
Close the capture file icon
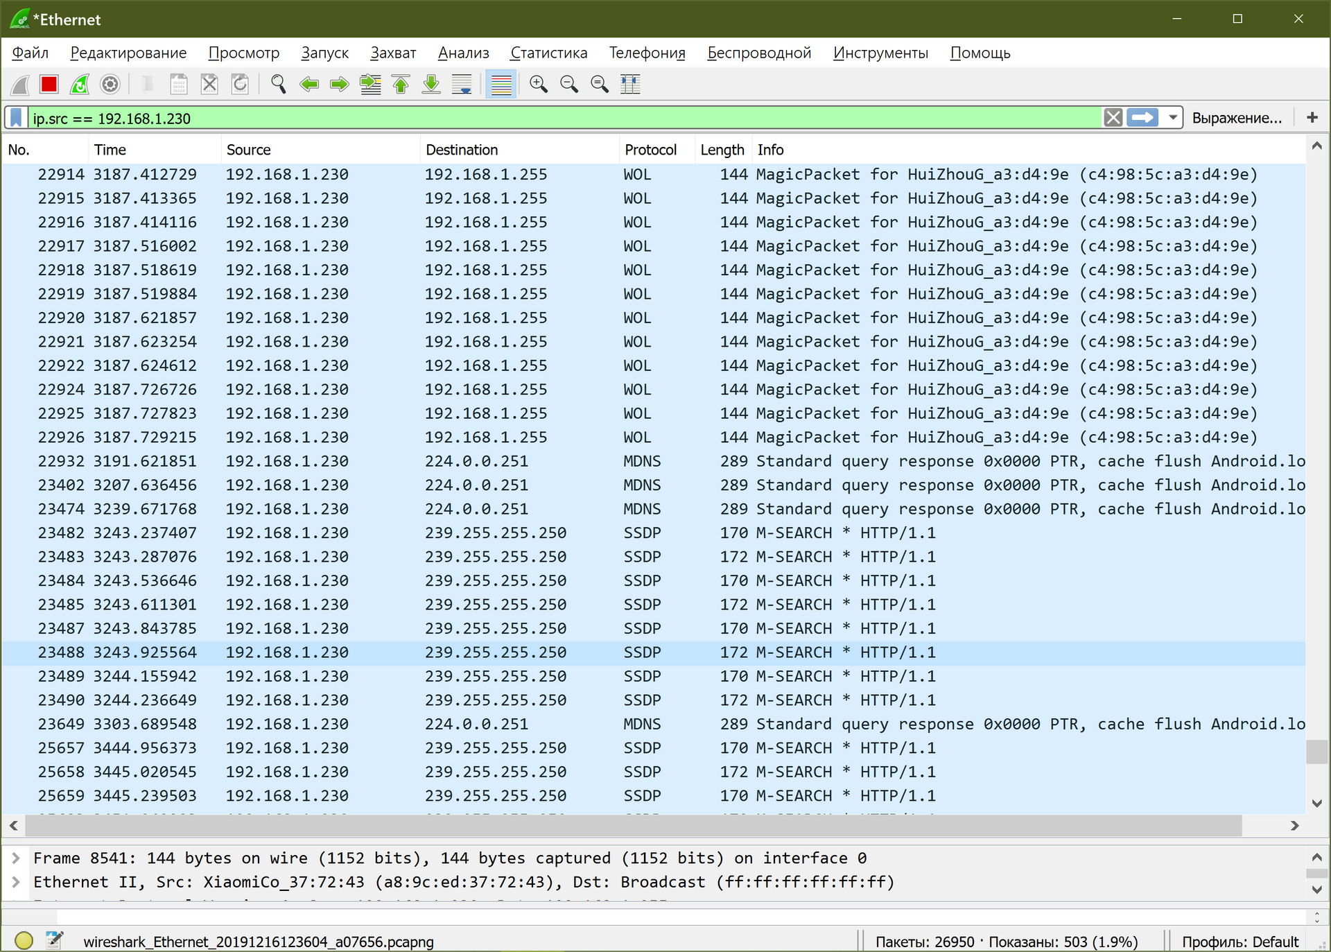point(209,85)
